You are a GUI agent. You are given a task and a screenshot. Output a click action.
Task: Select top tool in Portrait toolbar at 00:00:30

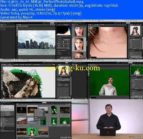click(x=89, y=26)
